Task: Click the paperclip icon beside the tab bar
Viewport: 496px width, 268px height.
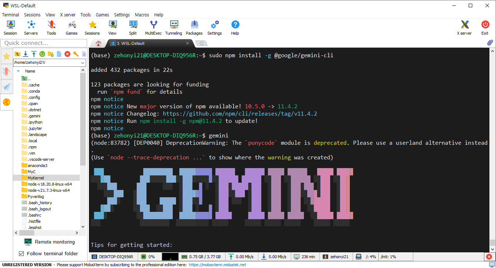Action: pos(490,43)
